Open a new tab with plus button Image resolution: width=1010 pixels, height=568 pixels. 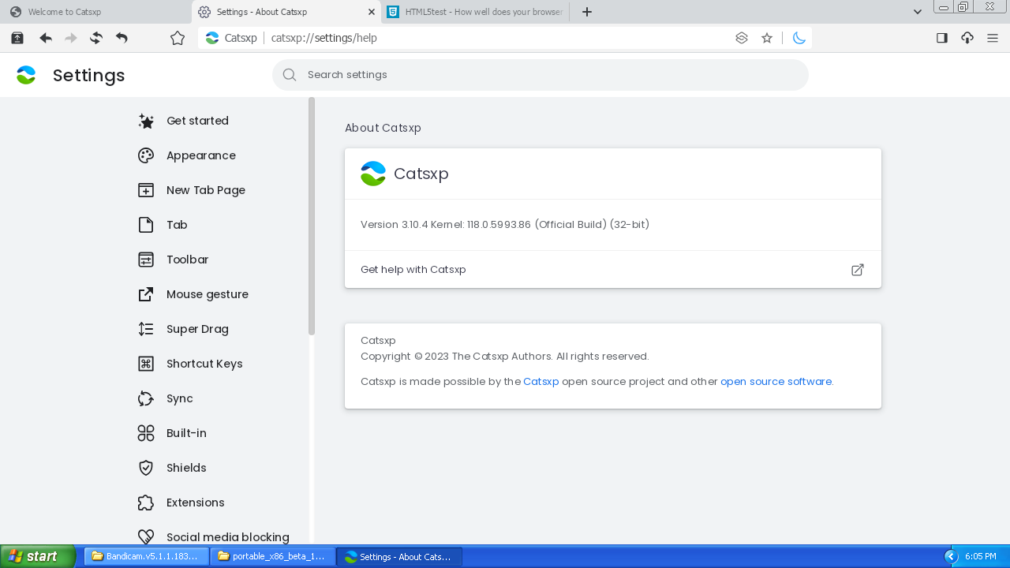point(587,12)
